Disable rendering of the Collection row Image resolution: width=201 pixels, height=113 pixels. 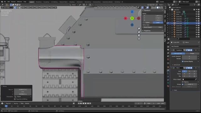[198, 10]
